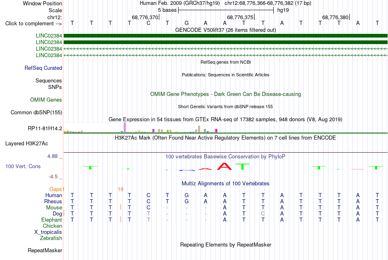Screen dimensions: 388x260
Task: Open the RefSeq Curated track label
Action: click(x=43, y=68)
